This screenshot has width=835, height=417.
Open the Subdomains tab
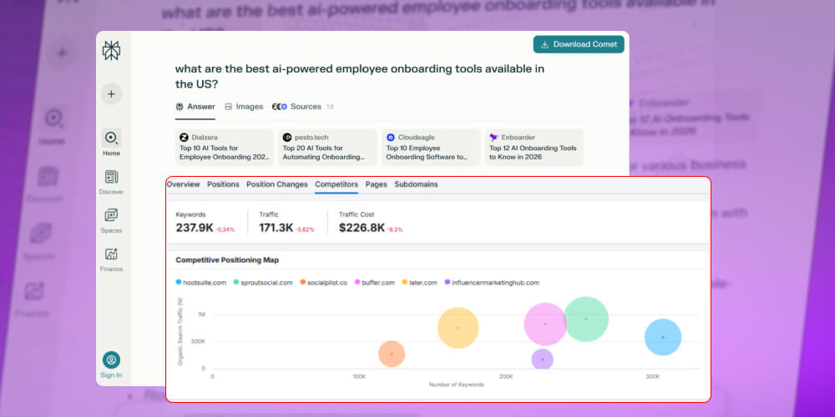point(416,184)
